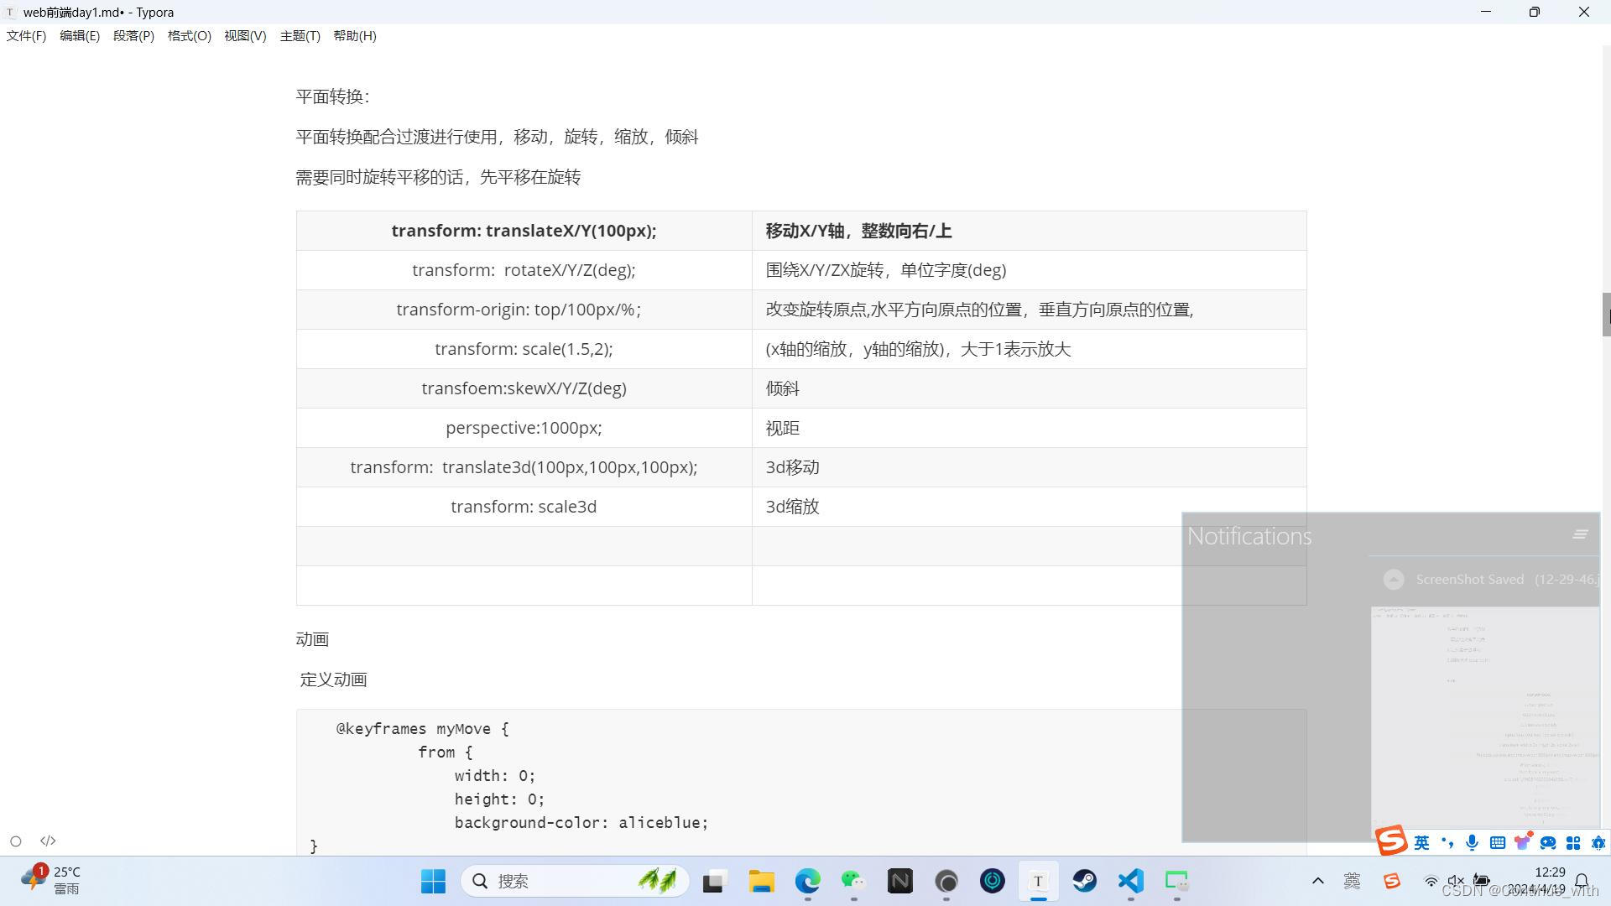Open the Sogou skin shirt icon

tap(1522, 842)
